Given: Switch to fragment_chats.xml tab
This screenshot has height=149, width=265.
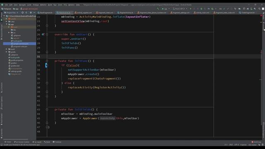Looking at the screenshot, I should click(105, 13).
